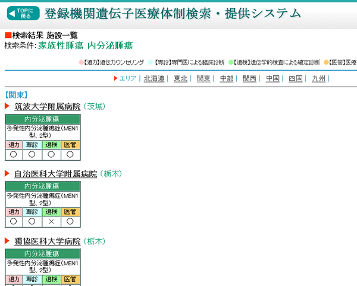The width and height of the screenshot is (357, 286).
Task: Click 遺検 column header in 筑波大学 table
Action: [51, 145]
